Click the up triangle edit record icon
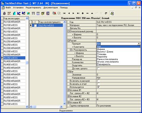This screenshot has width=142, height=113. 92,13
